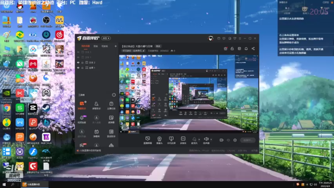Screen dimensions: 334x188
Task: Open the Windows Start menu
Action: tap(4, 185)
